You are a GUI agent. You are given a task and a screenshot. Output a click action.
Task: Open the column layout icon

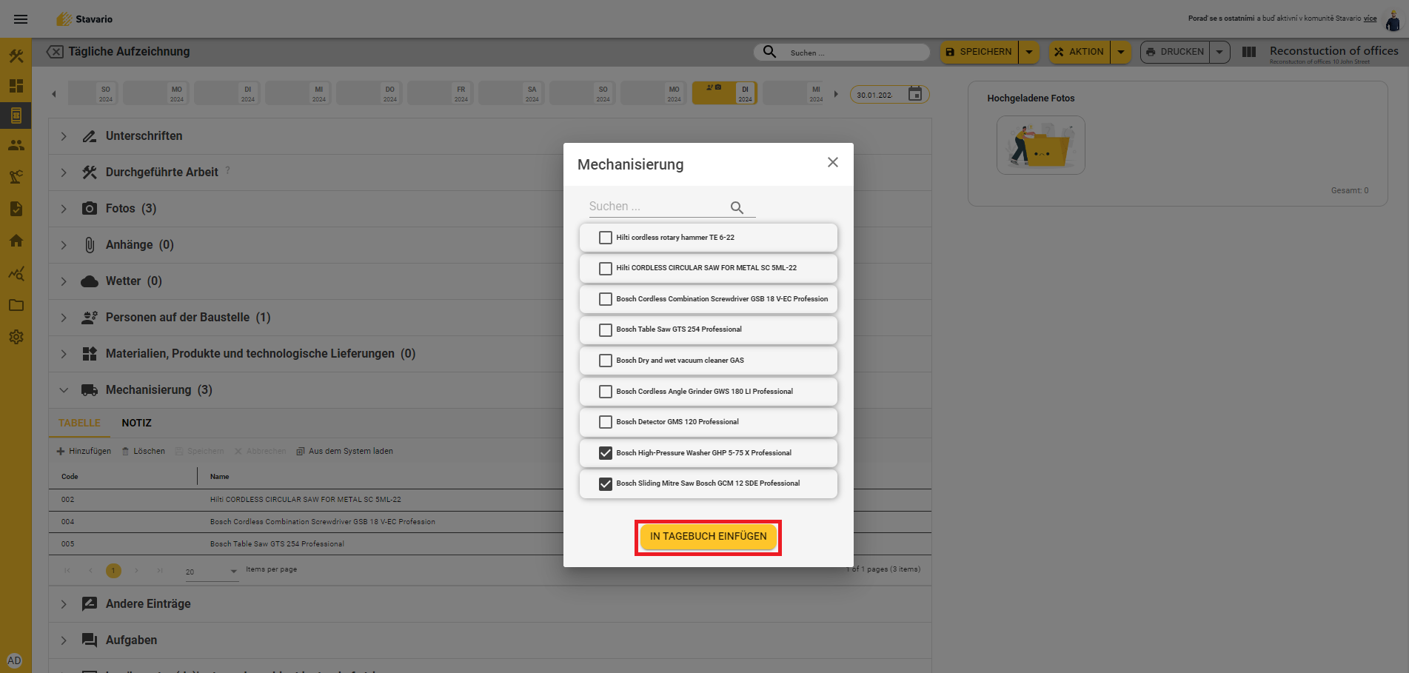click(x=1249, y=52)
